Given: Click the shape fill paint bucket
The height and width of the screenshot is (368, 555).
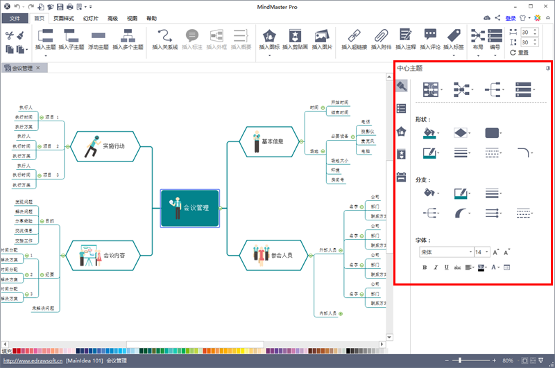Looking at the screenshot, I should coord(429,133).
